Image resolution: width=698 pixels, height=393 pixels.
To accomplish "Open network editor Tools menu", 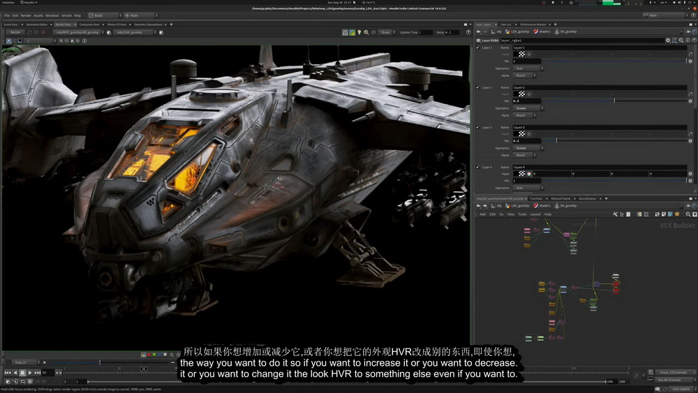I will tap(522, 214).
